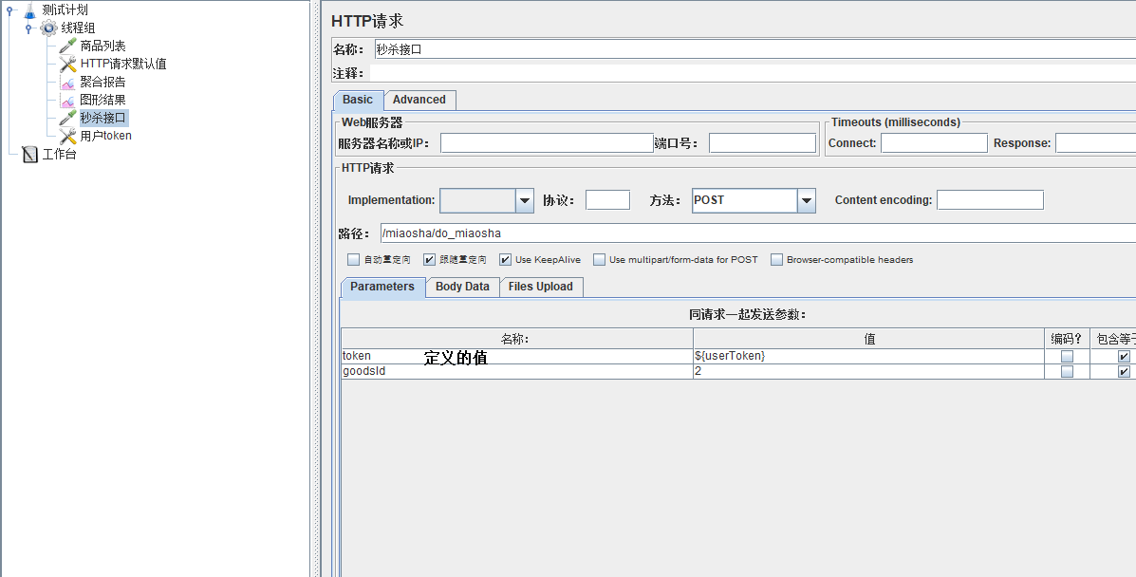Collapse the 线程组 tree node
Viewport: 1136px width, 577px height.
tap(29, 28)
